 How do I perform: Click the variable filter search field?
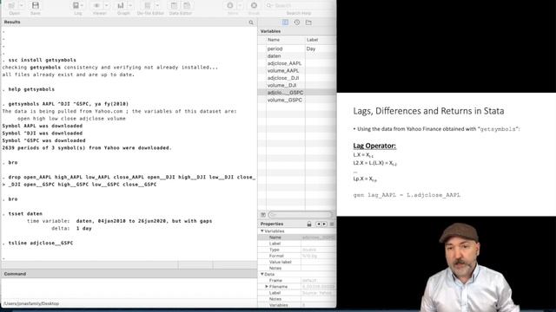(300, 215)
